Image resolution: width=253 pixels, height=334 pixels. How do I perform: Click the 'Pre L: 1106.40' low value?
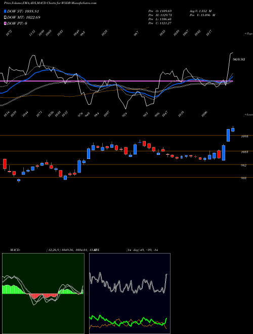click(160, 19)
